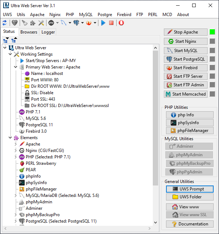Screen dimensions: 219x234
Task: Click the horizontal scrollbar right arrow
Action: point(149,228)
